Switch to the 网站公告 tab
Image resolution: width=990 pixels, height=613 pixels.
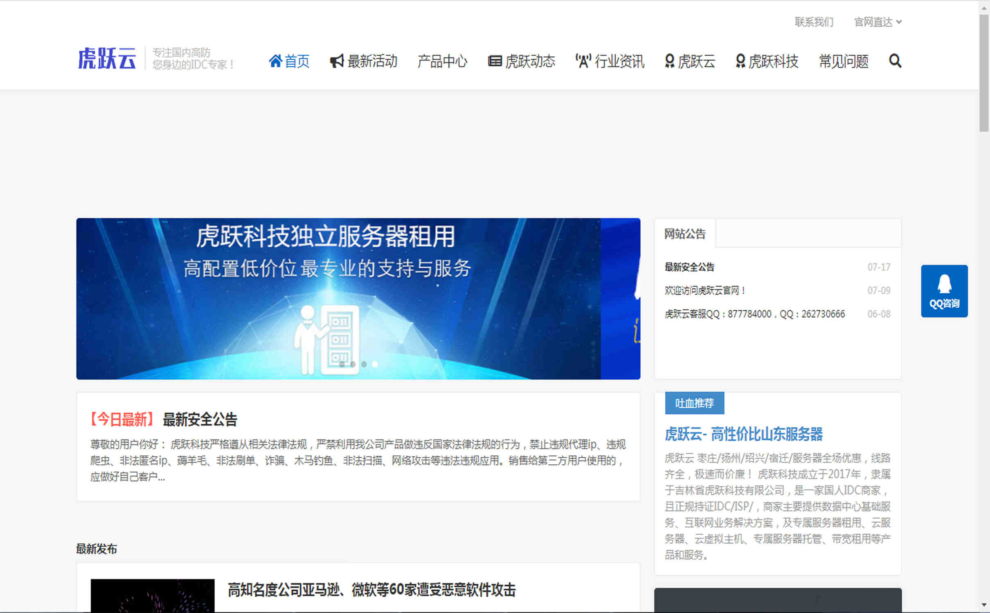[x=685, y=233]
